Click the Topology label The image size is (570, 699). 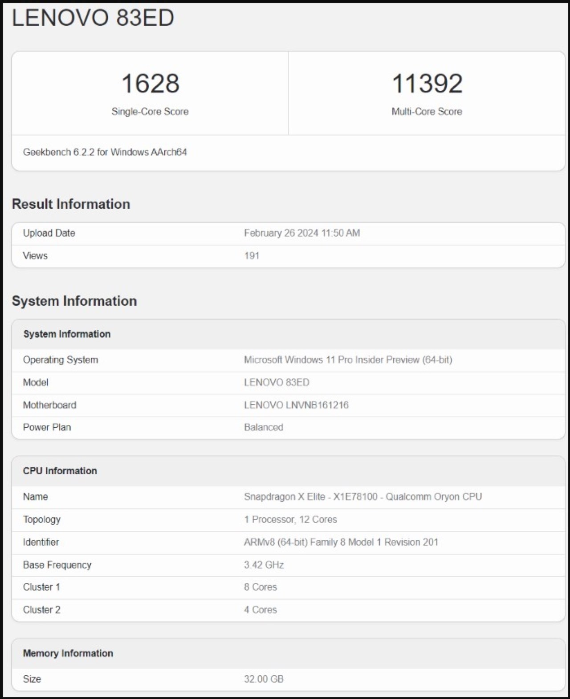42,520
